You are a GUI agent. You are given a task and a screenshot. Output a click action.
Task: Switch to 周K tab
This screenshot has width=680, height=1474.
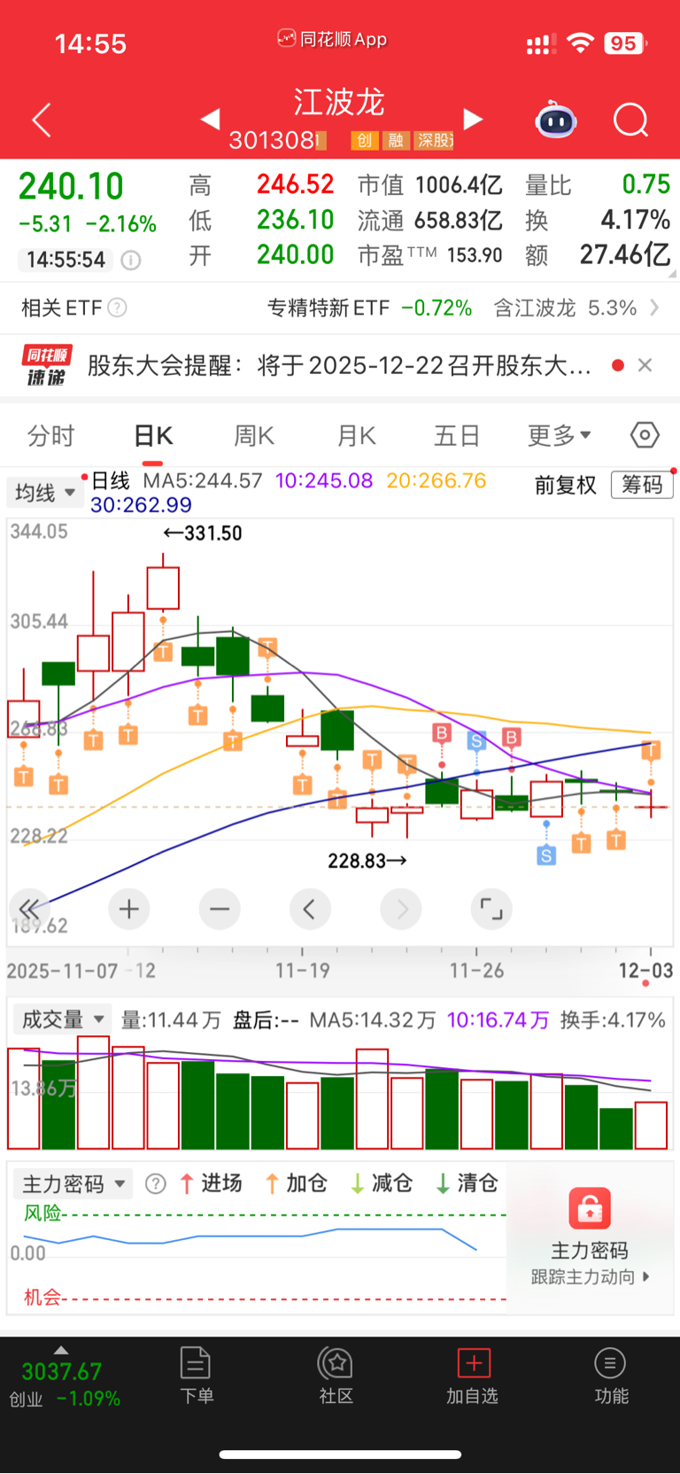[254, 436]
